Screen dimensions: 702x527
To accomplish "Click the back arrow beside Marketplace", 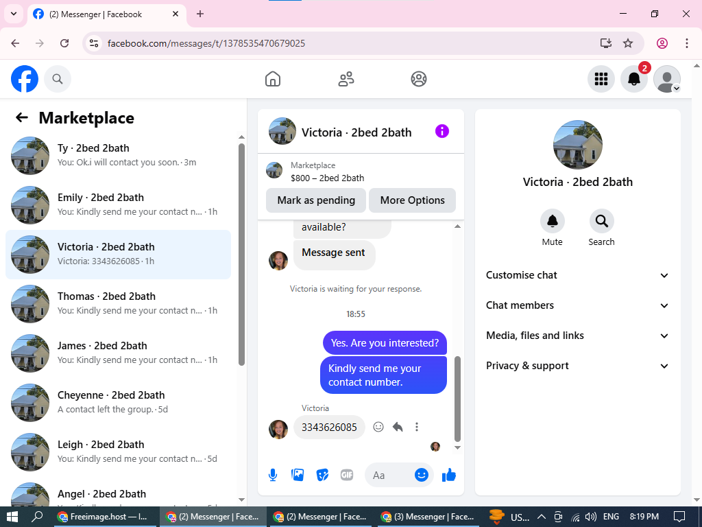I will tap(21, 117).
